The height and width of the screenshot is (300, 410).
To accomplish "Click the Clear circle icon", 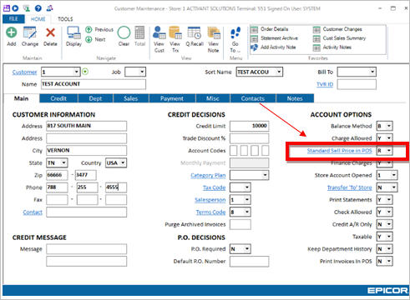I will 124,32.
